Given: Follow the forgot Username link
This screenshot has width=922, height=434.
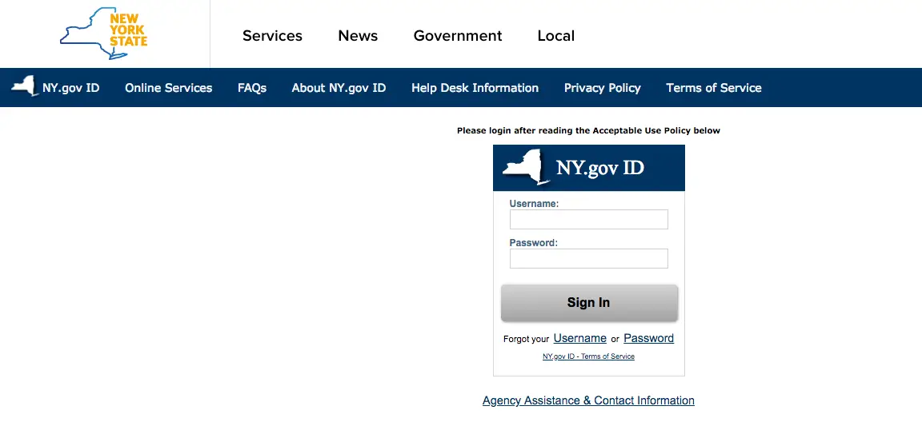Looking at the screenshot, I should click(x=579, y=338).
